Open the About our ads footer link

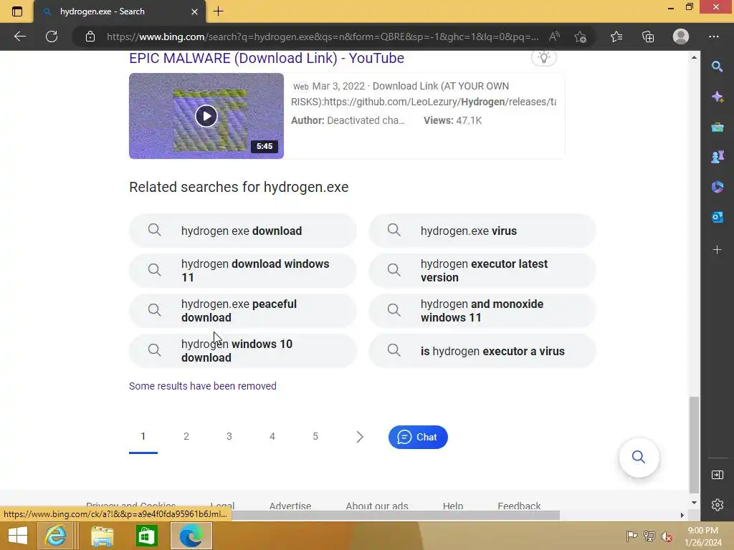[x=377, y=506]
